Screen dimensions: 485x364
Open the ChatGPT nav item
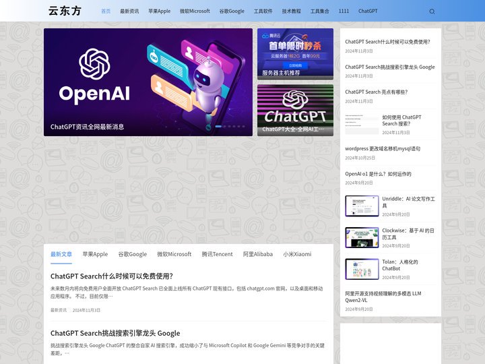368,11
